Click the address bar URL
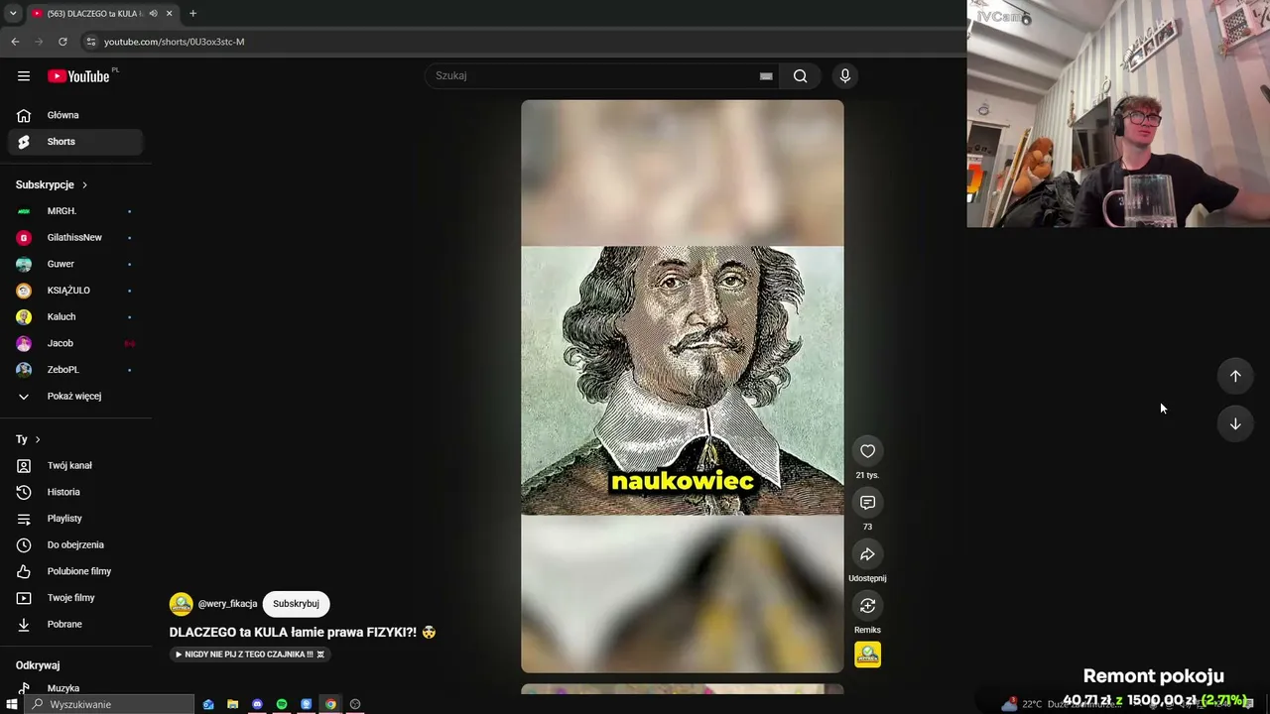Image resolution: width=1270 pixels, height=714 pixels. pyautogui.click(x=174, y=42)
